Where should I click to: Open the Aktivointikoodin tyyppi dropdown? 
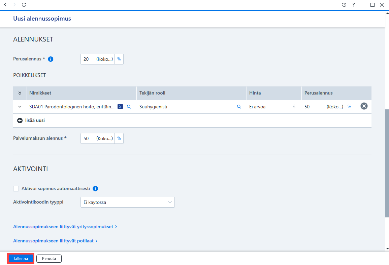(128, 202)
